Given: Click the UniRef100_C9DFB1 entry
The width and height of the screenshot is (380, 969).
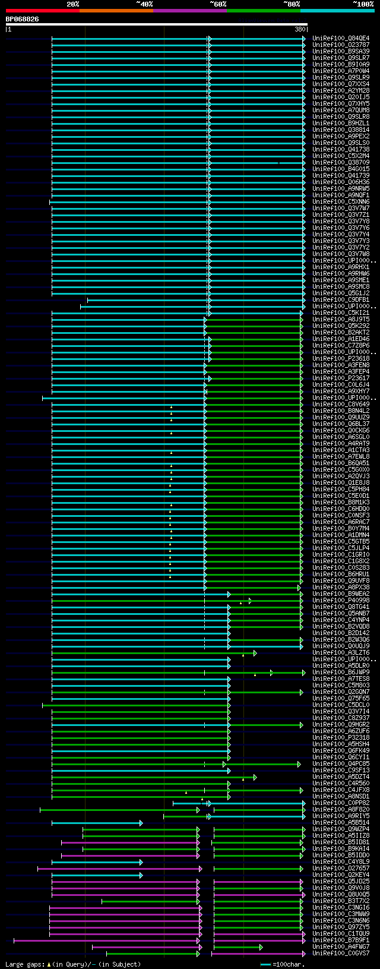Looking at the screenshot, I should click(x=341, y=300).
